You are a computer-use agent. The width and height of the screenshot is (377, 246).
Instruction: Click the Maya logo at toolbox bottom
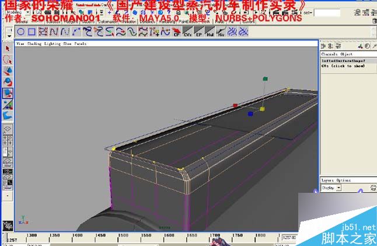tap(8, 226)
